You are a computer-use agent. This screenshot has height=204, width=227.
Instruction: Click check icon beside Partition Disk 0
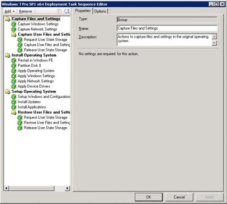point(14,66)
